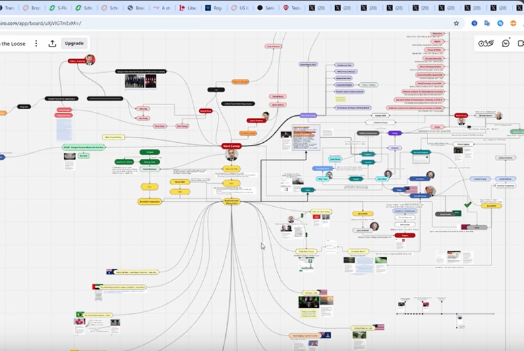Select the dark green 'CD Howe' node

click(150, 152)
